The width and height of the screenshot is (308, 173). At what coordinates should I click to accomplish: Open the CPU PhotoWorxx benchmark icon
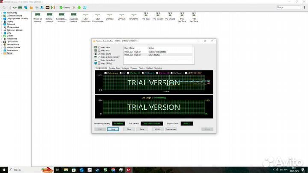pos(98,16)
